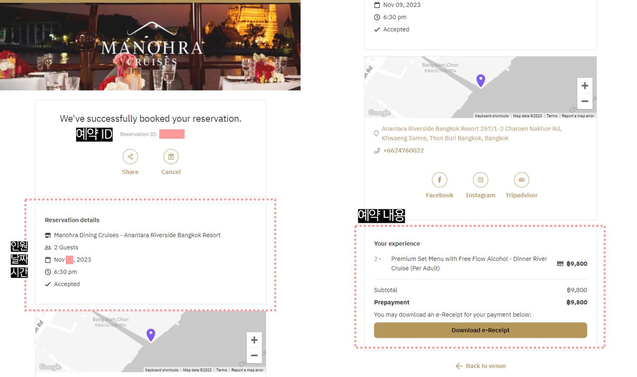Open the Tripadvisor circle icon
Viewport: 637px width, 377px height.
[x=522, y=180]
